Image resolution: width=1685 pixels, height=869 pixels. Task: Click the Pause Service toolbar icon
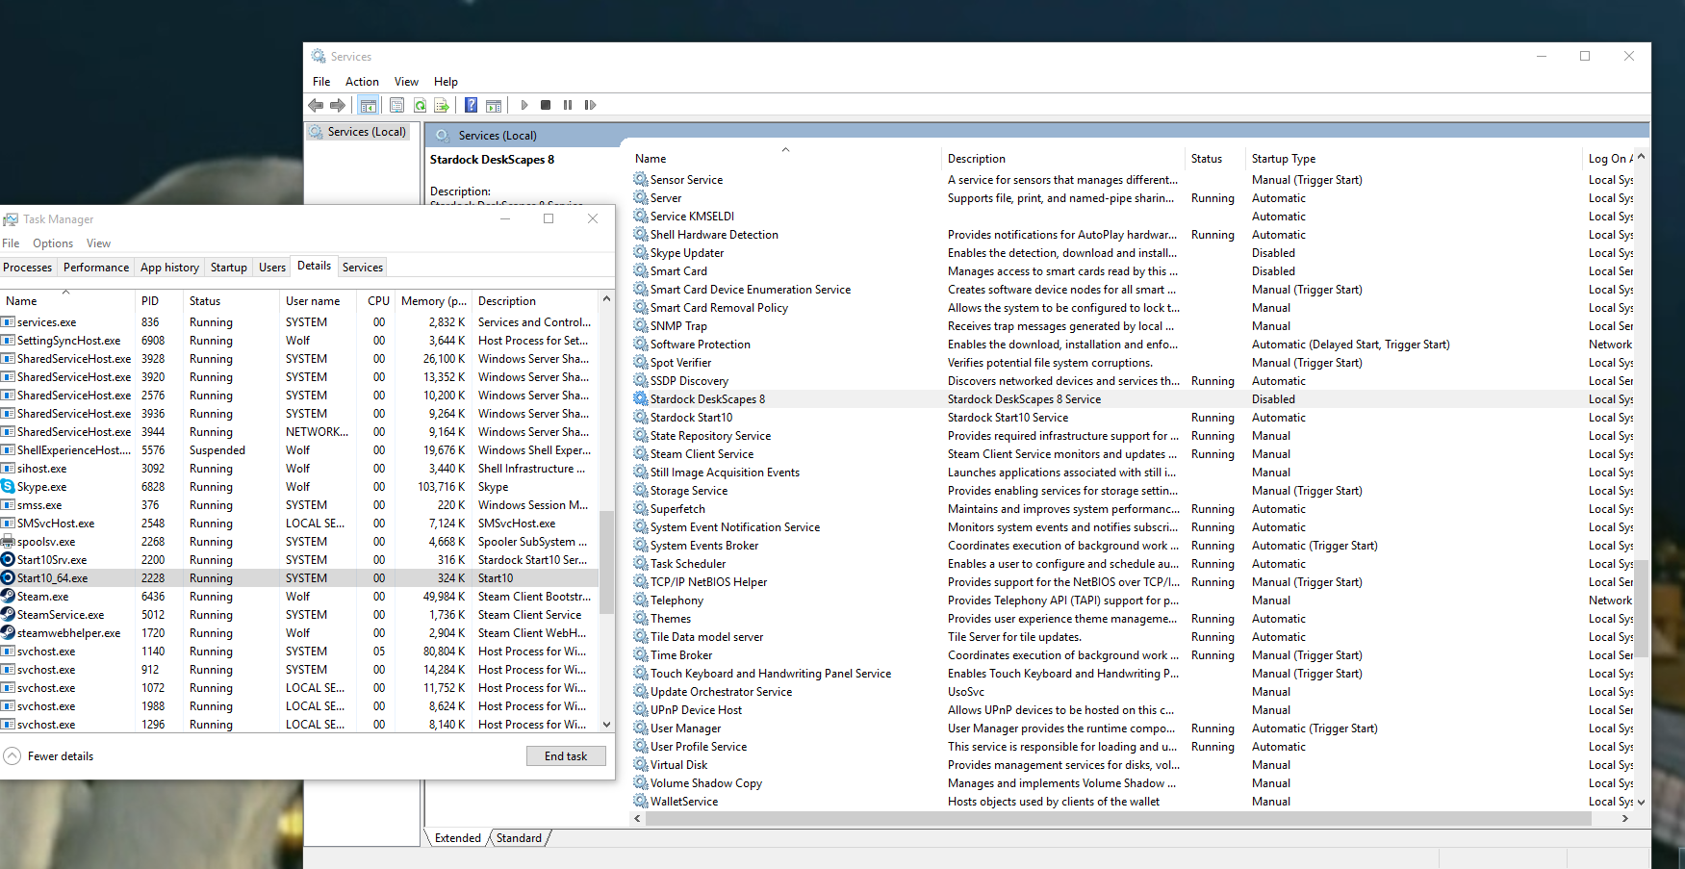coord(568,105)
